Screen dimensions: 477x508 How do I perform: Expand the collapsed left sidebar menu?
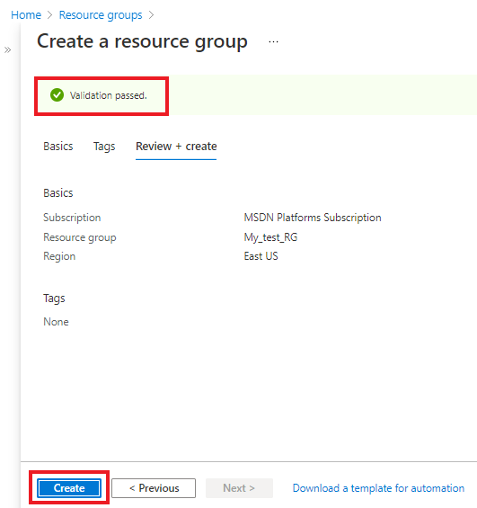point(7,49)
